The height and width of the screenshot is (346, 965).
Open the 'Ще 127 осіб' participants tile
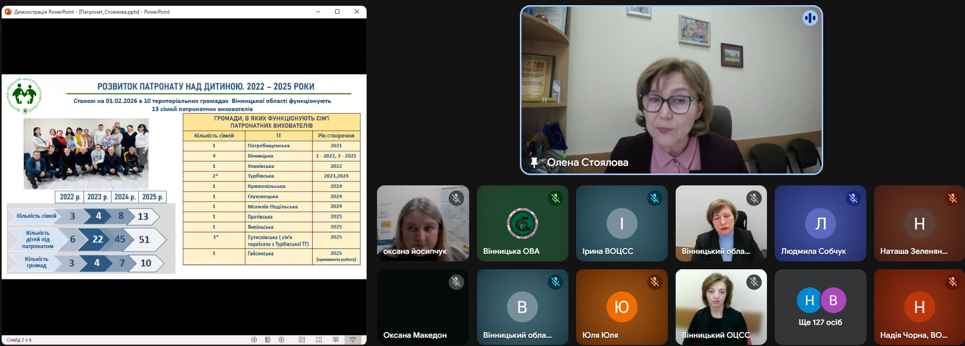pos(820,307)
